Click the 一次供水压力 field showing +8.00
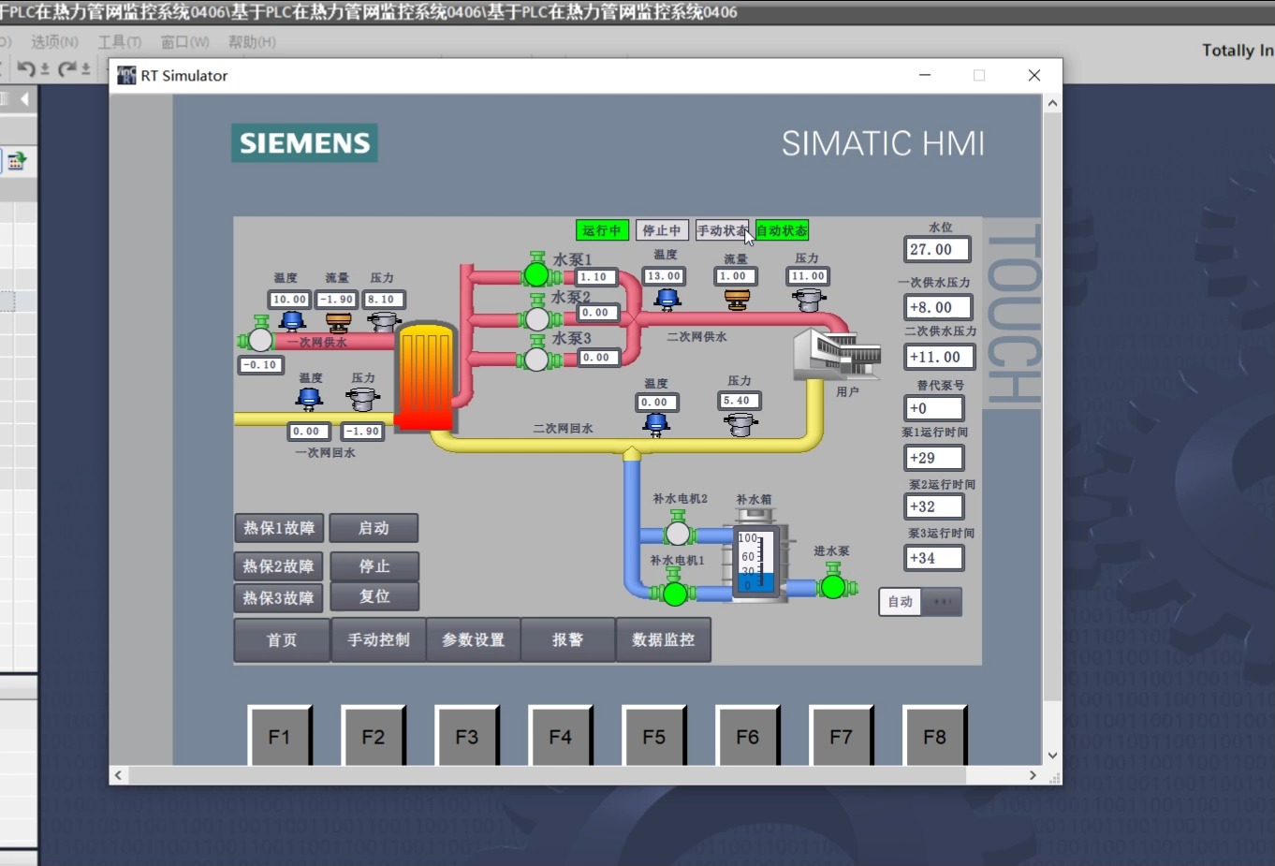Screen dimensions: 1275x866 pos(938,307)
